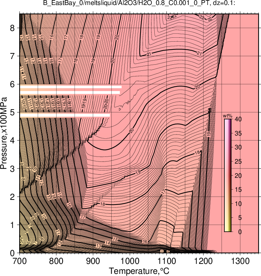Click the 1000 tick label on temperature axis
The height and width of the screenshot is (276, 261).
pyautogui.click(x=130, y=261)
